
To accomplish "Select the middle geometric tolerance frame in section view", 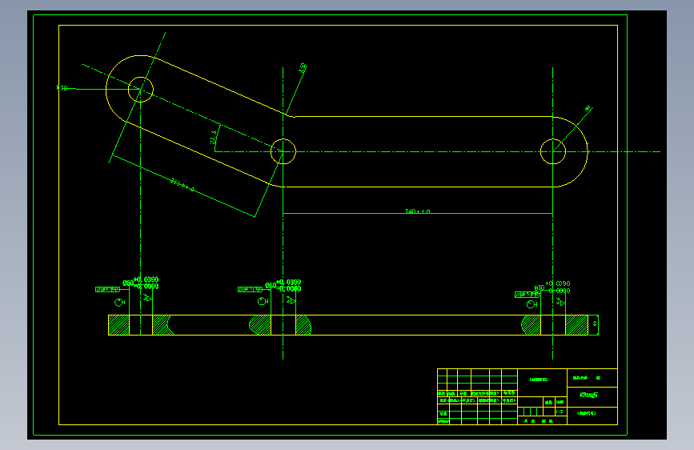I will [x=250, y=290].
